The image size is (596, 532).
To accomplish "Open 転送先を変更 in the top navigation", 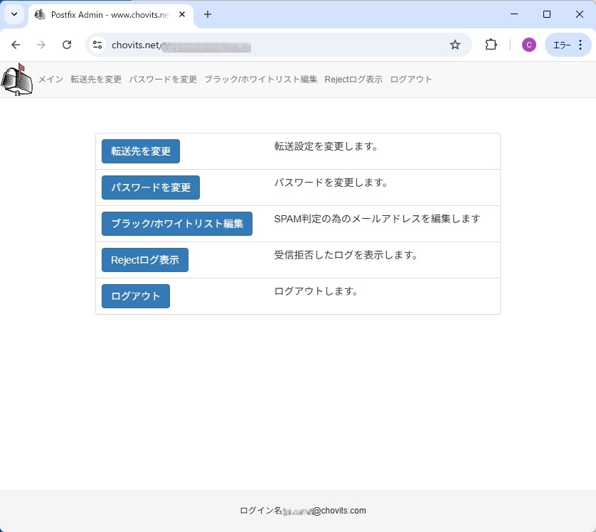I will 96,80.
